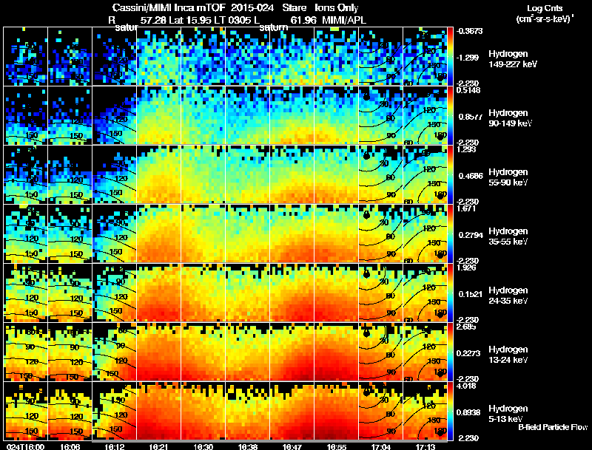Click the color bar beside Hydrogen 5-13 keV

tap(450, 411)
